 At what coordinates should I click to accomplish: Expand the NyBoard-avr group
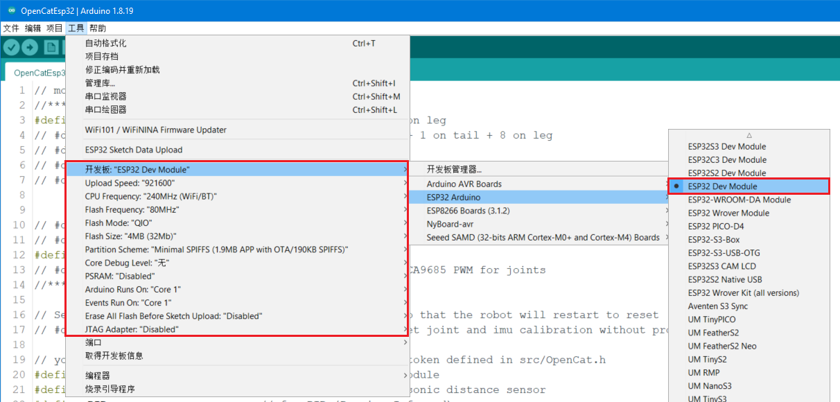tap(540, 224)
